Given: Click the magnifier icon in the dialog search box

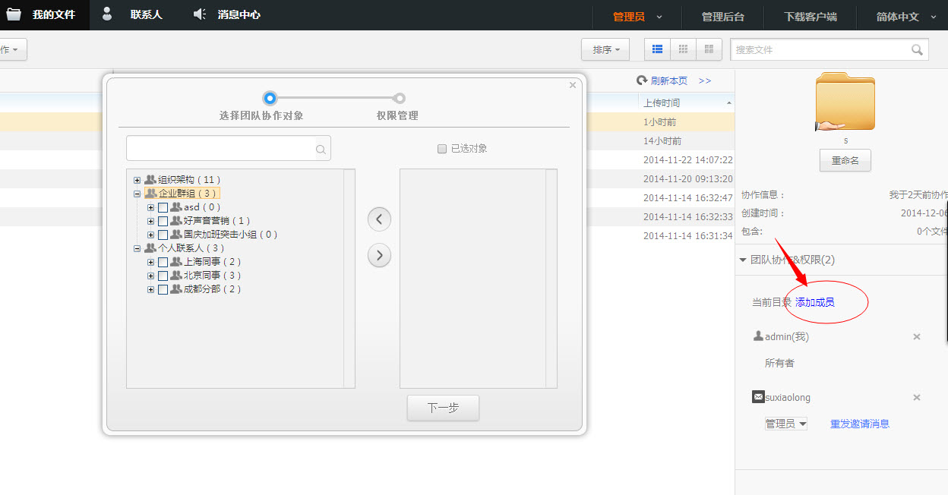Looking at the screenshot, I should (321, 149).
